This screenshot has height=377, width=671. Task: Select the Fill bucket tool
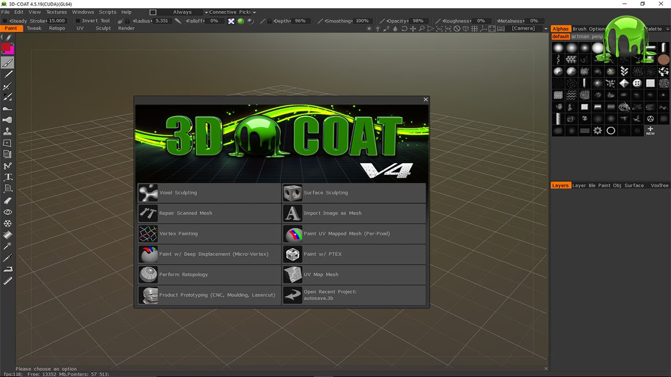tap(7, 235)
